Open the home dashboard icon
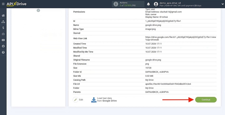225x115 pixels. [3, 16]
